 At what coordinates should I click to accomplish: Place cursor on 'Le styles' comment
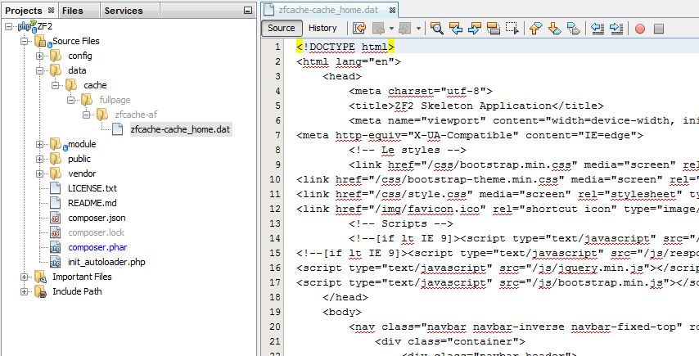point(408,150)
